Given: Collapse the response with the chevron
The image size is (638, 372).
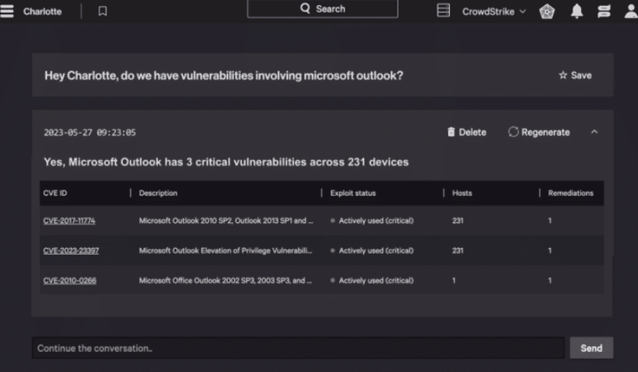Looking at the screenshot, I should (x=594, y=132).
